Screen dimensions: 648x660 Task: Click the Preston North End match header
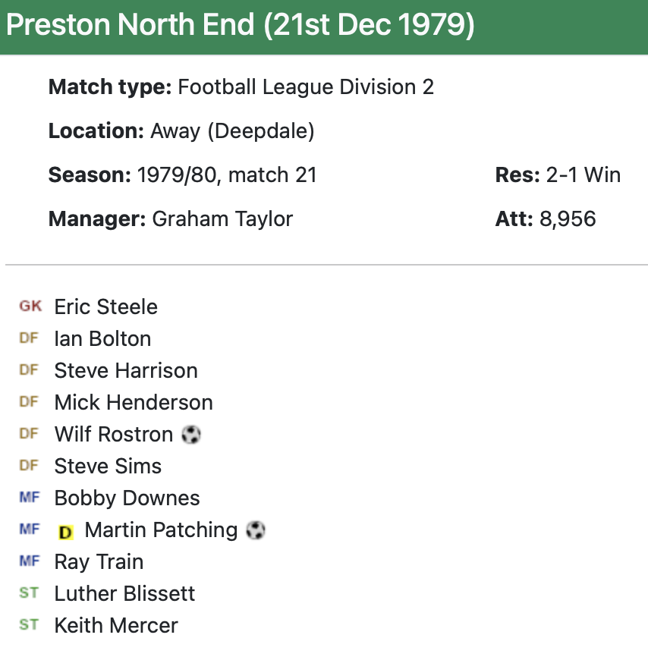click(x=241, y=26)
